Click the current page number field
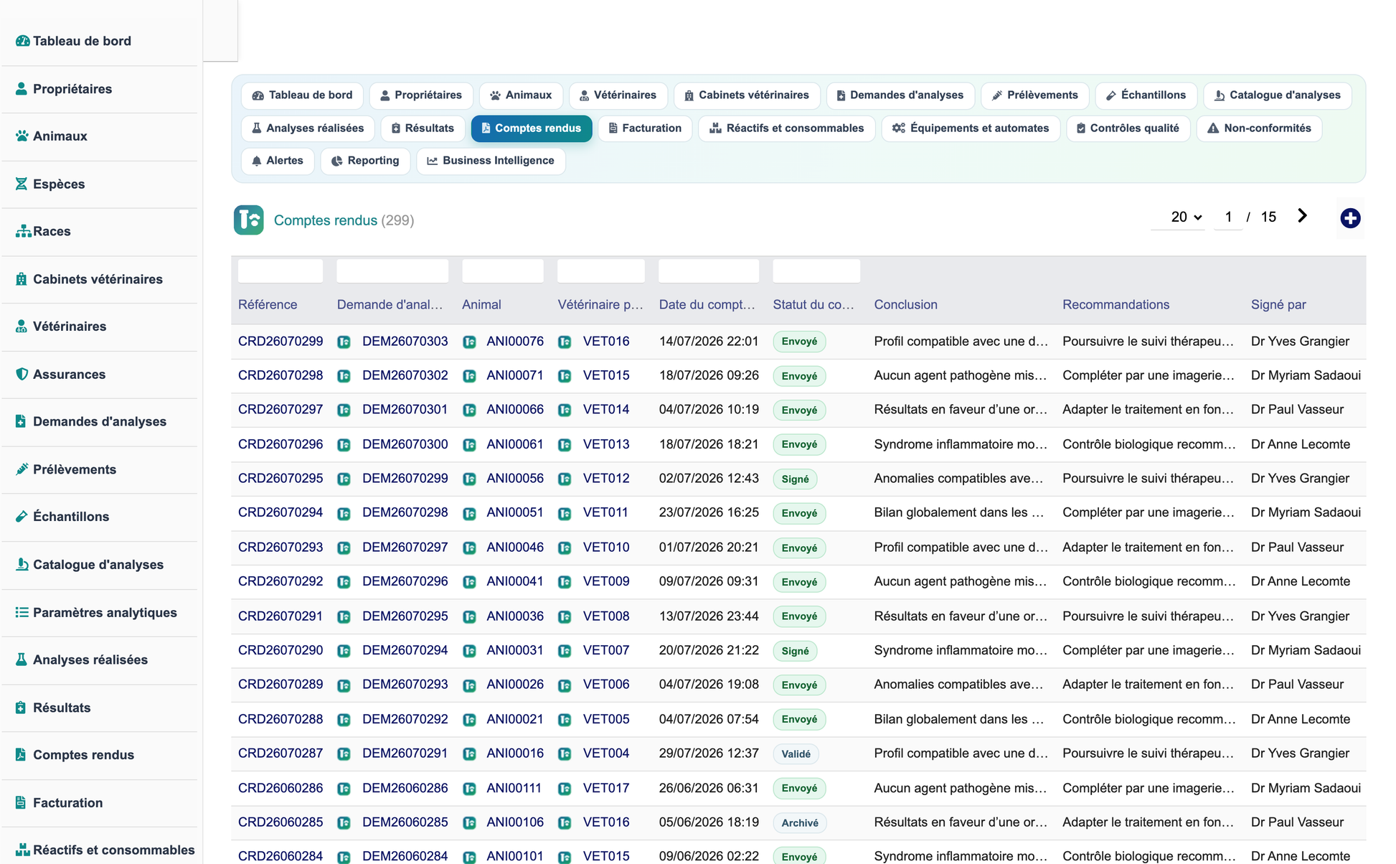This screenshot has height=864, width=1396. [x=1228, y=217]
